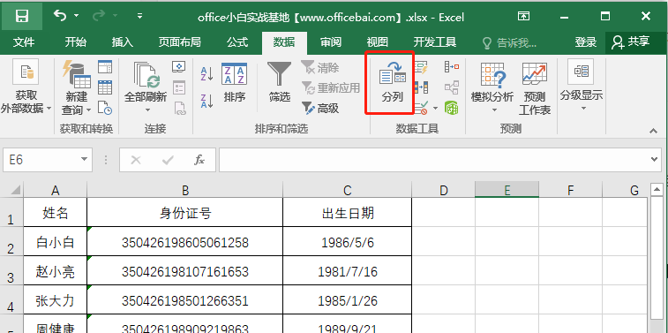Select column B header
Image resolution: width=668 pixels, height=333 pixels.
coord(185,190)
